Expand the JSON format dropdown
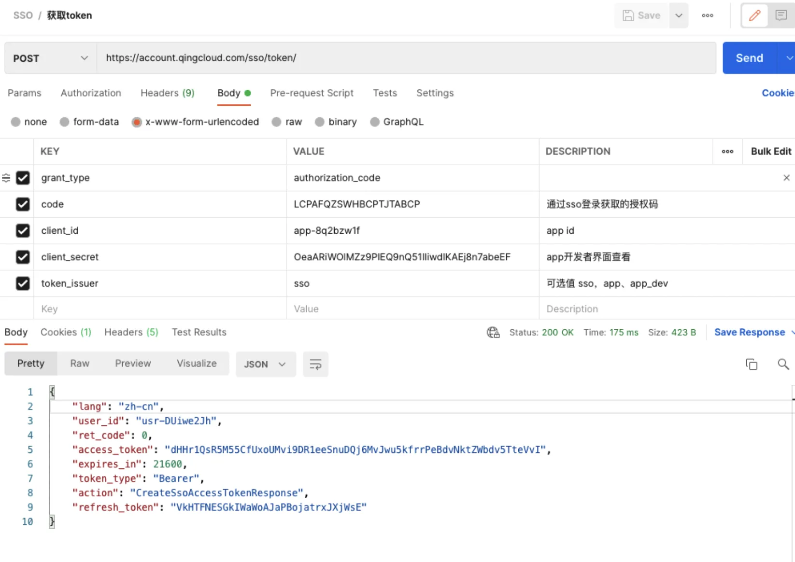The width and height of the screenshot is (795, 562). (x=265, y=364)
